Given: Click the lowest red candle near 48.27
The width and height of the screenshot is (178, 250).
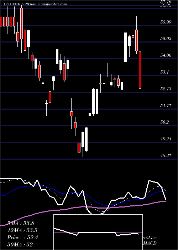Looking at the screenshot, I should [x=79, y=147].
